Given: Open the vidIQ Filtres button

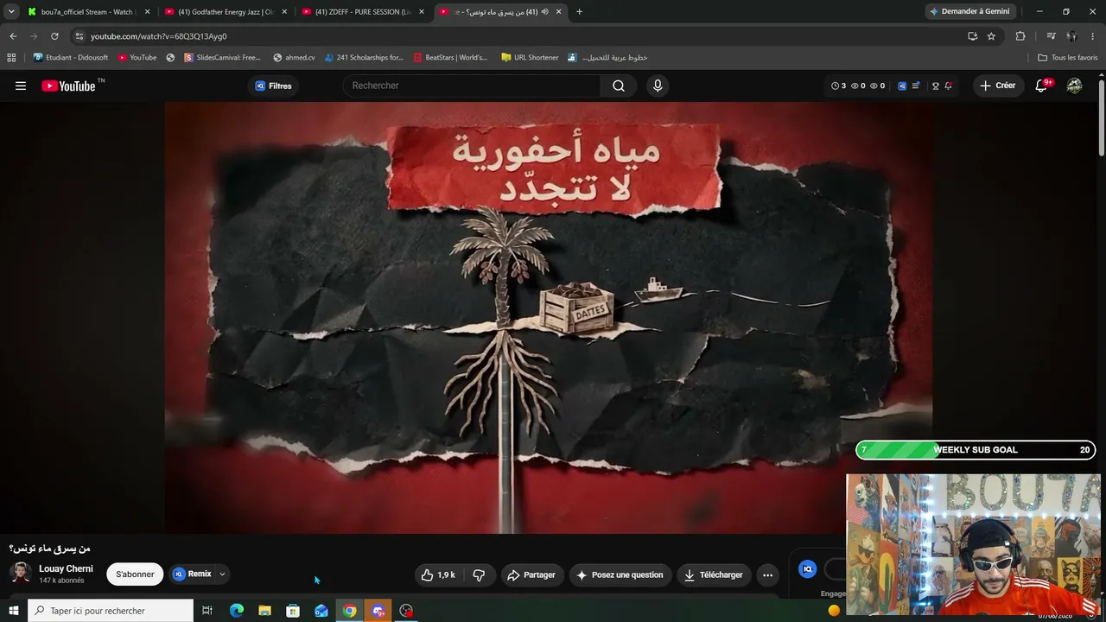Looking at the screenshot, I should pos(273,86).
